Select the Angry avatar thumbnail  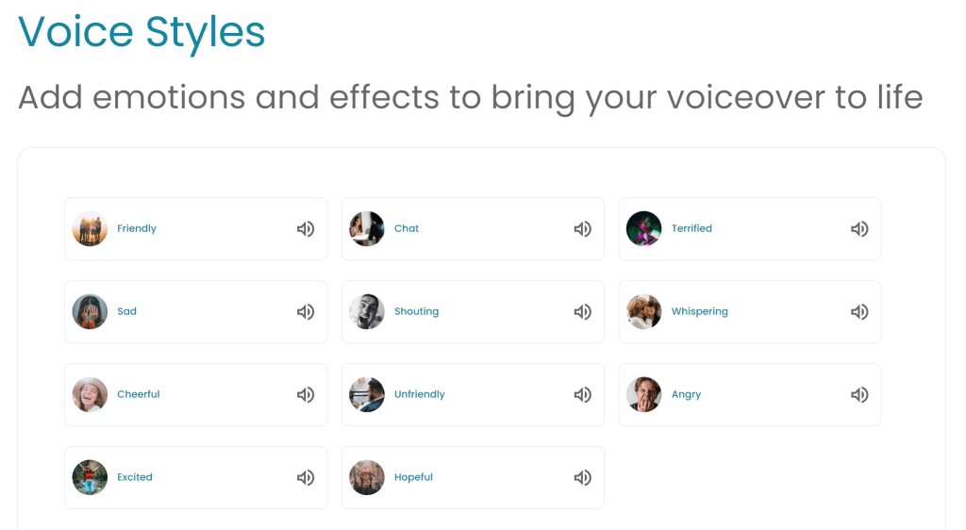tap(644, 395)
